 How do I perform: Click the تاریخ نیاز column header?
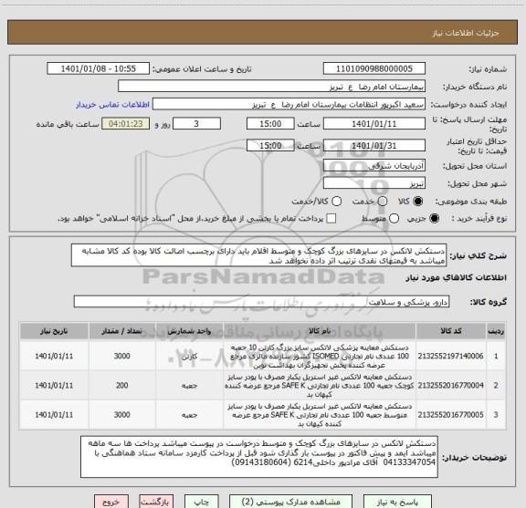point(54,331)
